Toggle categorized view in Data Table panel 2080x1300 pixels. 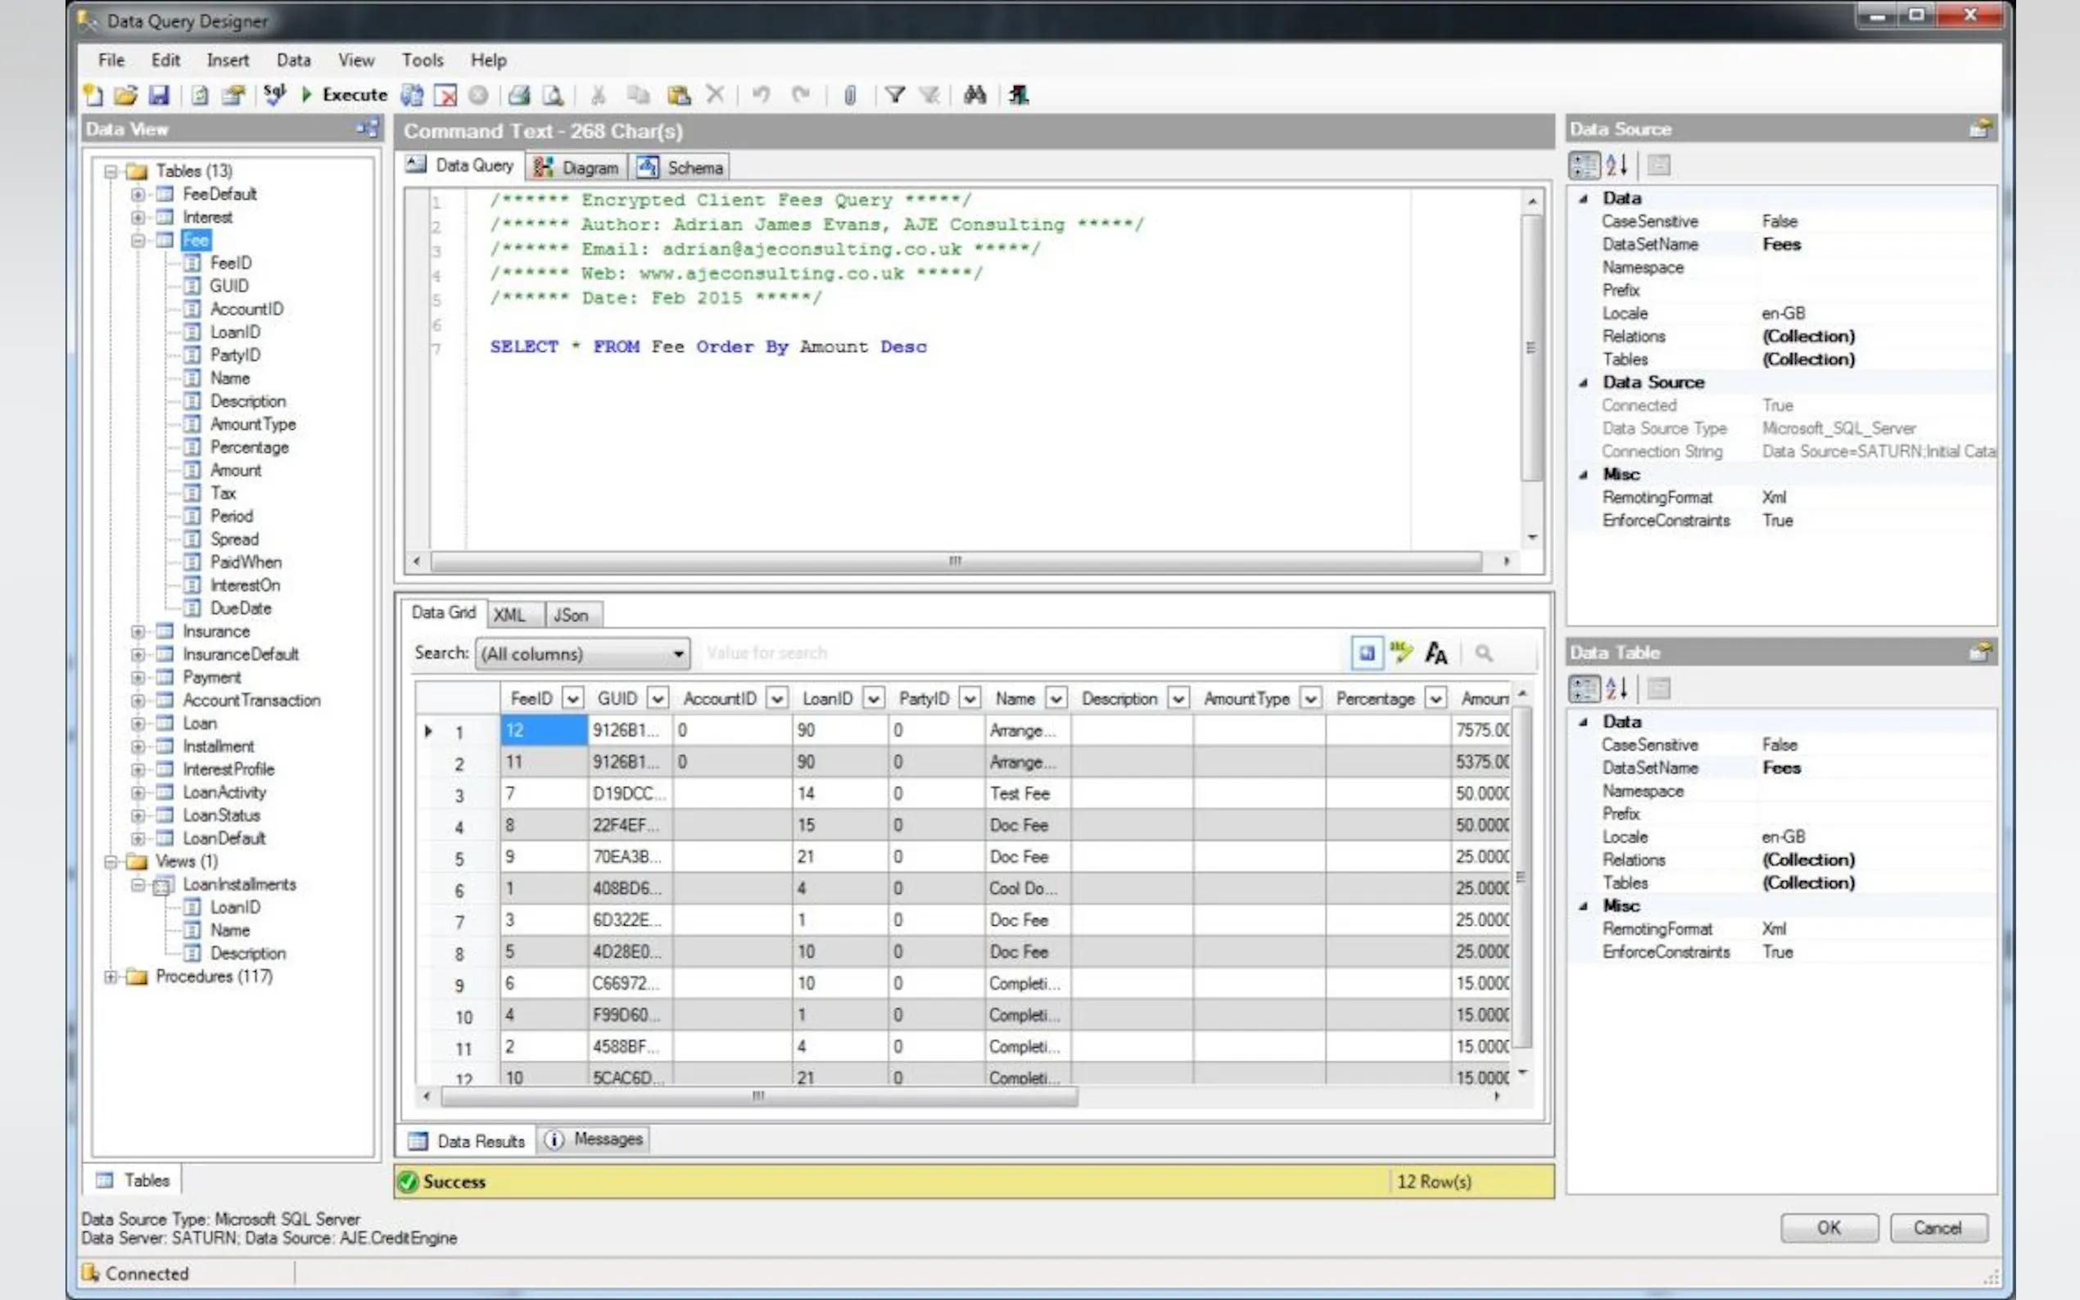pyautogui.click(x=1584, y=688)
